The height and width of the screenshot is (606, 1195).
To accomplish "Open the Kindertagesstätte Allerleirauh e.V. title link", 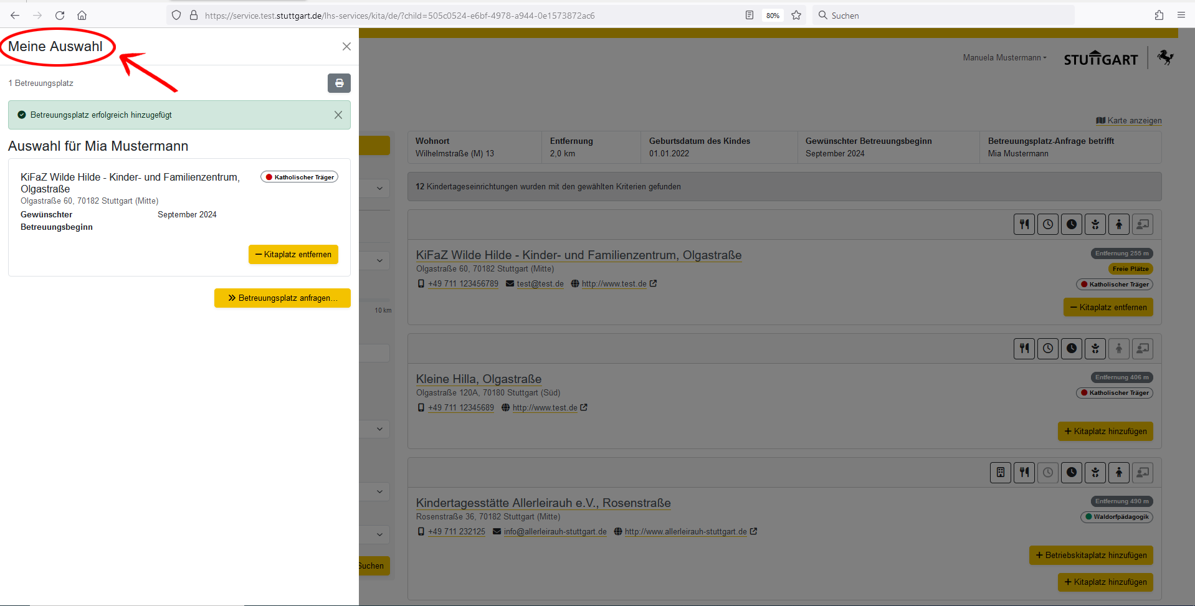I will [543, 503].
